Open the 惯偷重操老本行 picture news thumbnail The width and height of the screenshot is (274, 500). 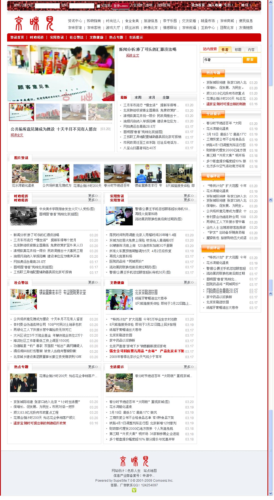pos(148,173)
